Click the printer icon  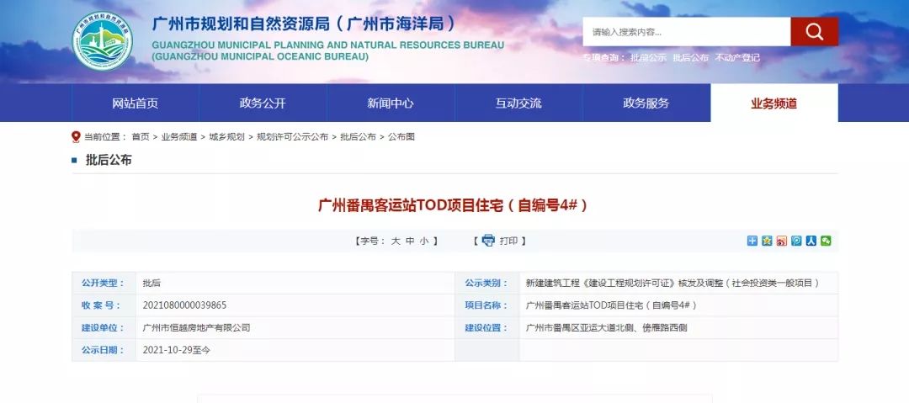488,241
